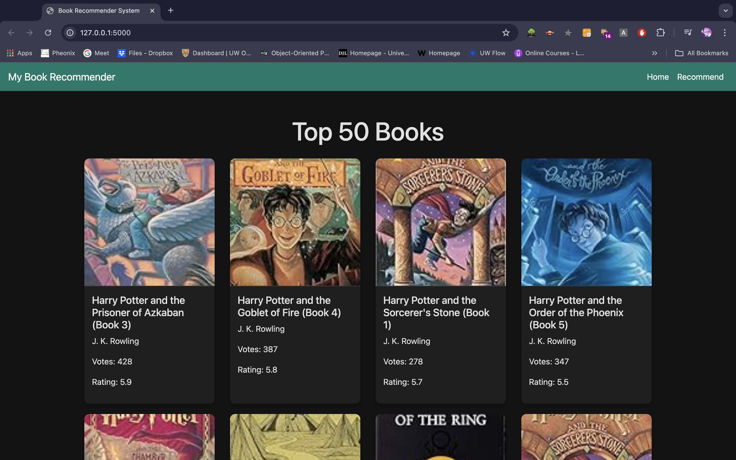Click 'Rating: 5.8' text

pos(257,370)
